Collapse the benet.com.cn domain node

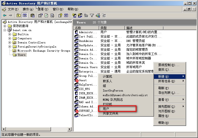pyautogui.click(x=5, y=30)
